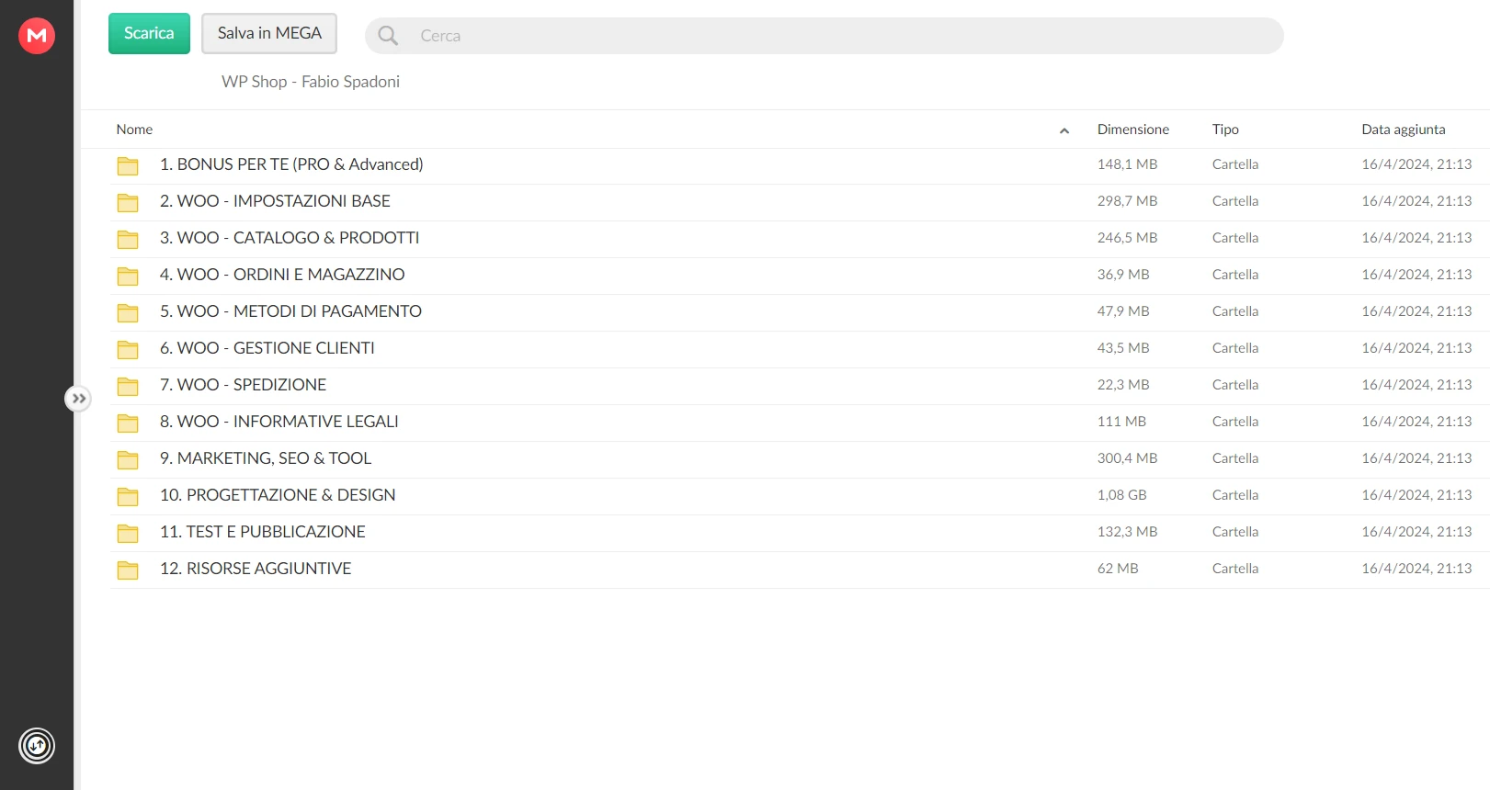The image size is (1490, 790).
Task: Click the search magnifier icon
Action: coord(388,36)
